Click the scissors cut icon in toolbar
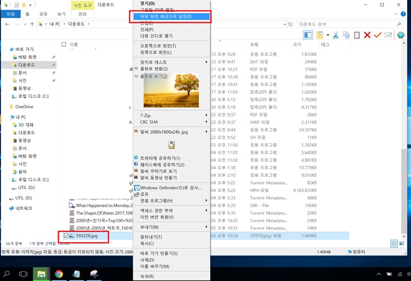The width and height of the screenshot is (411, 281). 336,35
